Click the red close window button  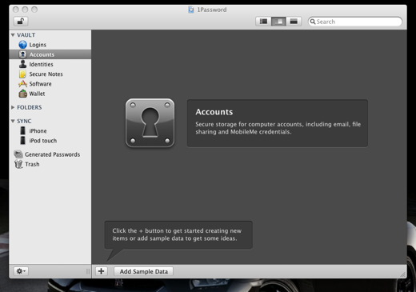[x=16, y=10]
